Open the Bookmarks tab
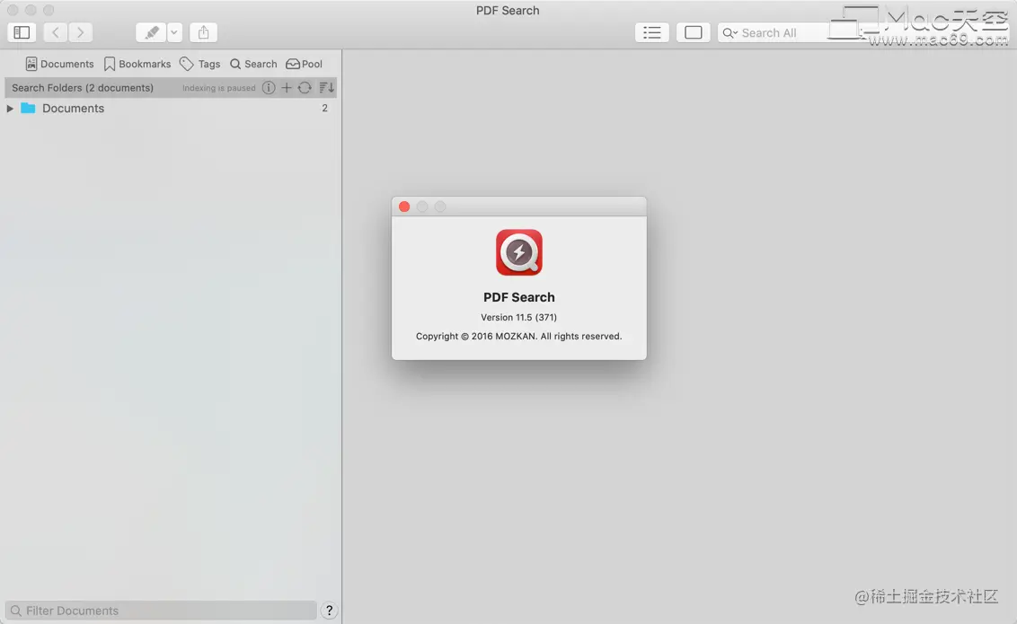The width and height of the screenshot is (1017, 624). tap(137, 64)
